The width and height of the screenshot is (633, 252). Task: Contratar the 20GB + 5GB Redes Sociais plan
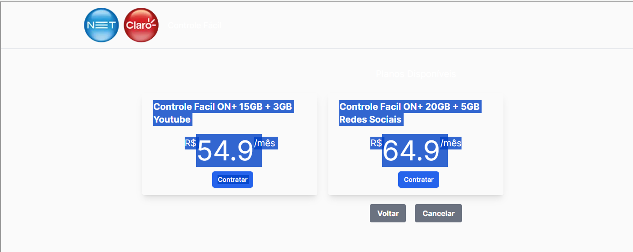coord(419,180)
